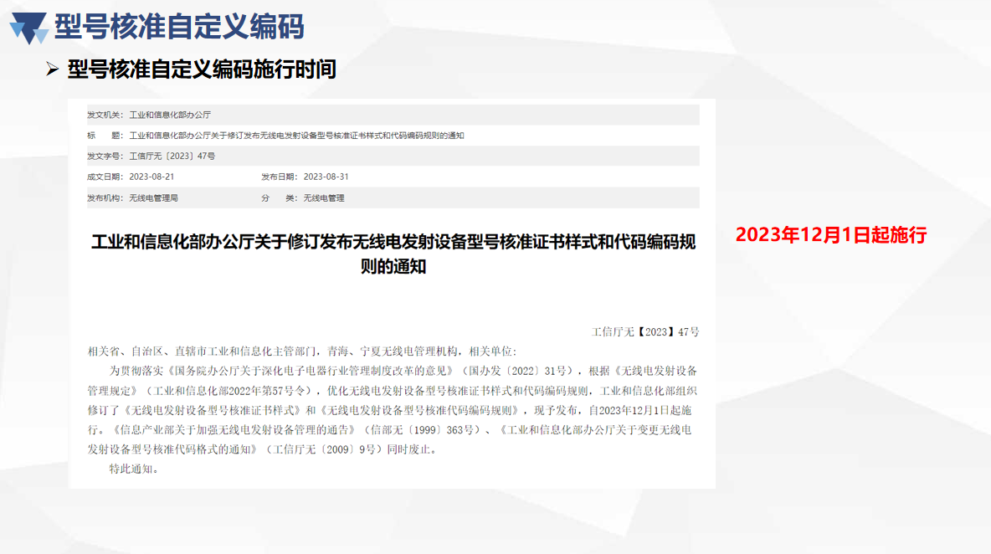Click the blue triangle logo icon

click(x=31, y=22)
